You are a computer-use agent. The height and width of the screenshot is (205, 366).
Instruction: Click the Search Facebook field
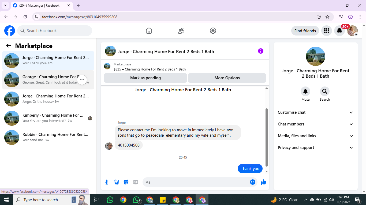click(x=55, y=31)
